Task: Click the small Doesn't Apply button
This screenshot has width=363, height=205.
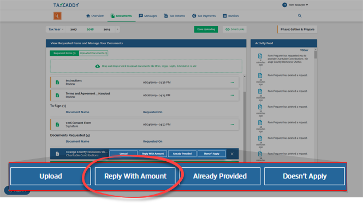Action: (x=212, y=154)
